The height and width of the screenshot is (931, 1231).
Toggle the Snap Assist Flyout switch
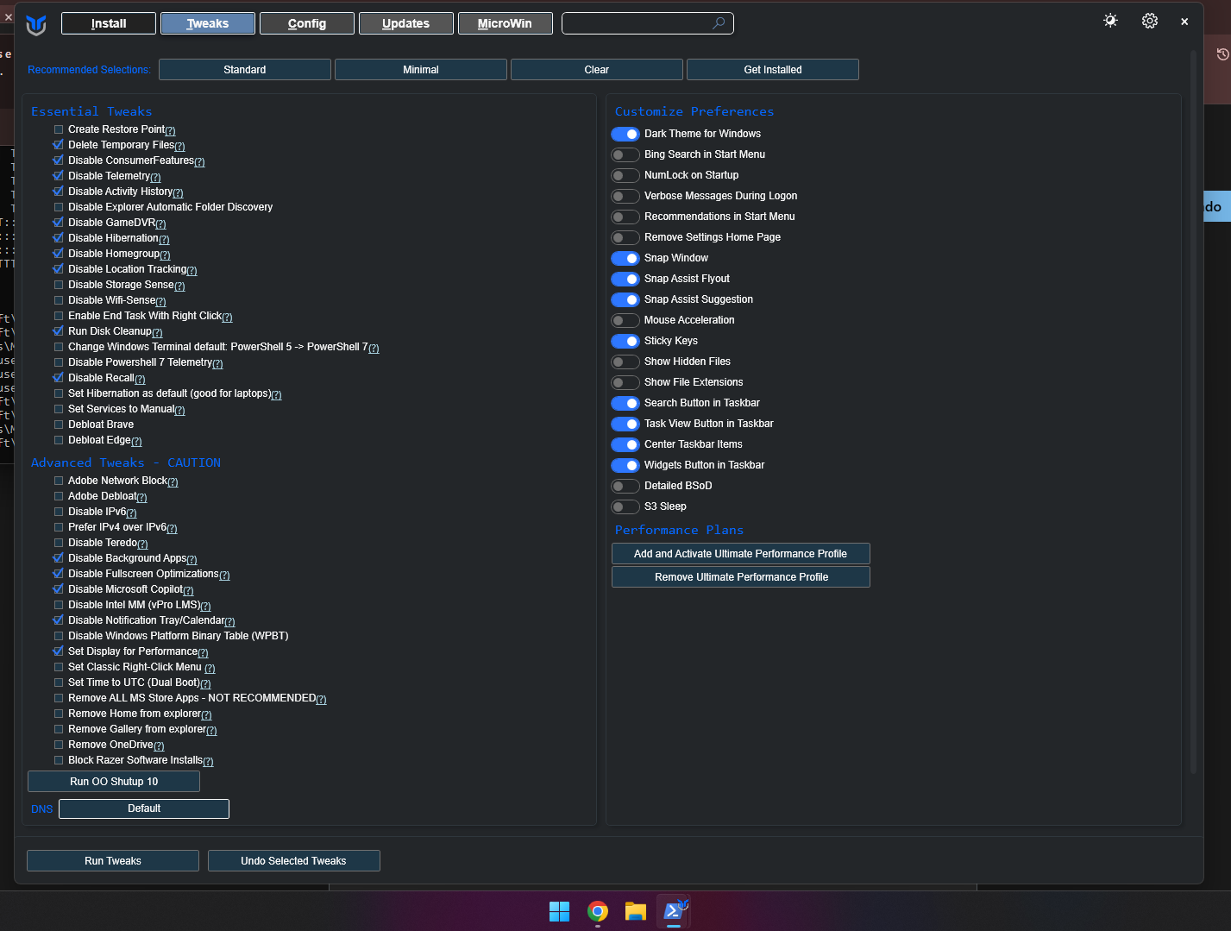[x=625, y=279]
